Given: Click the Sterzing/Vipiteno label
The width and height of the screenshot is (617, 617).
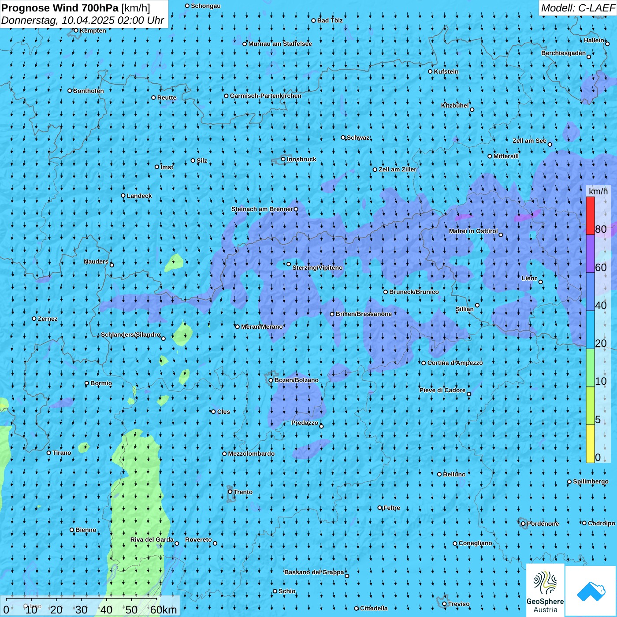Looking at the screenshot, I should coord(317,268).
